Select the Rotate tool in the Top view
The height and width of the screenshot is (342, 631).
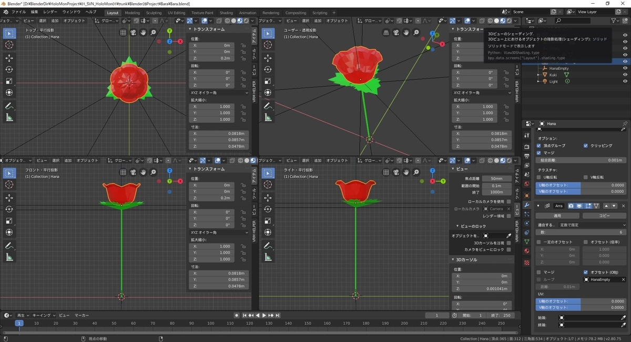(x=9, y=69)
